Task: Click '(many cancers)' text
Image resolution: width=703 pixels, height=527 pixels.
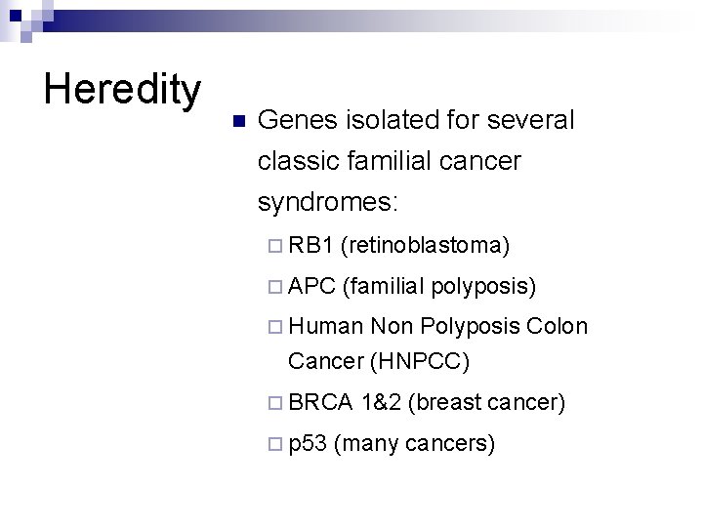Action: (x=414, y=444)
